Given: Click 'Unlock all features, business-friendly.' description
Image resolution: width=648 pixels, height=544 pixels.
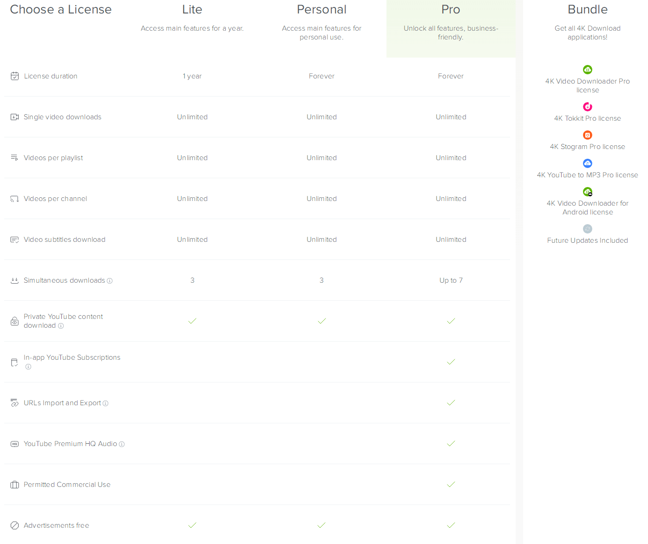Looking at the screenshot, I should point(451,32).
